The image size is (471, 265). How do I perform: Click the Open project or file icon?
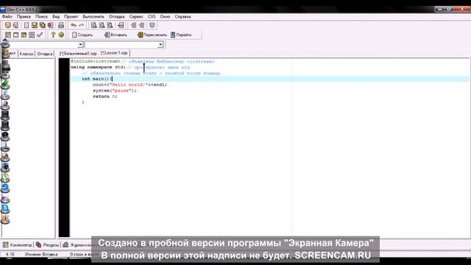pos(16,25)
